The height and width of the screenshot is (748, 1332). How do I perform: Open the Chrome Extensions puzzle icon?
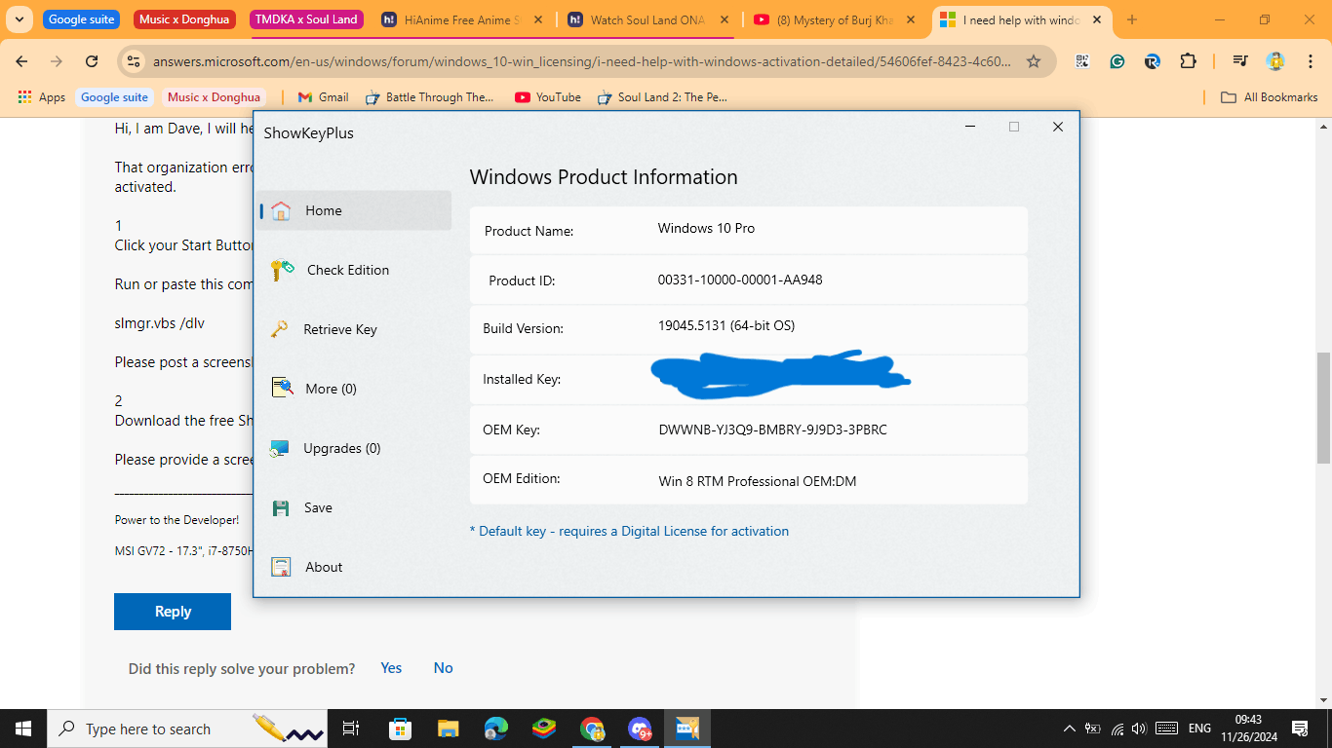point(1188,61)
